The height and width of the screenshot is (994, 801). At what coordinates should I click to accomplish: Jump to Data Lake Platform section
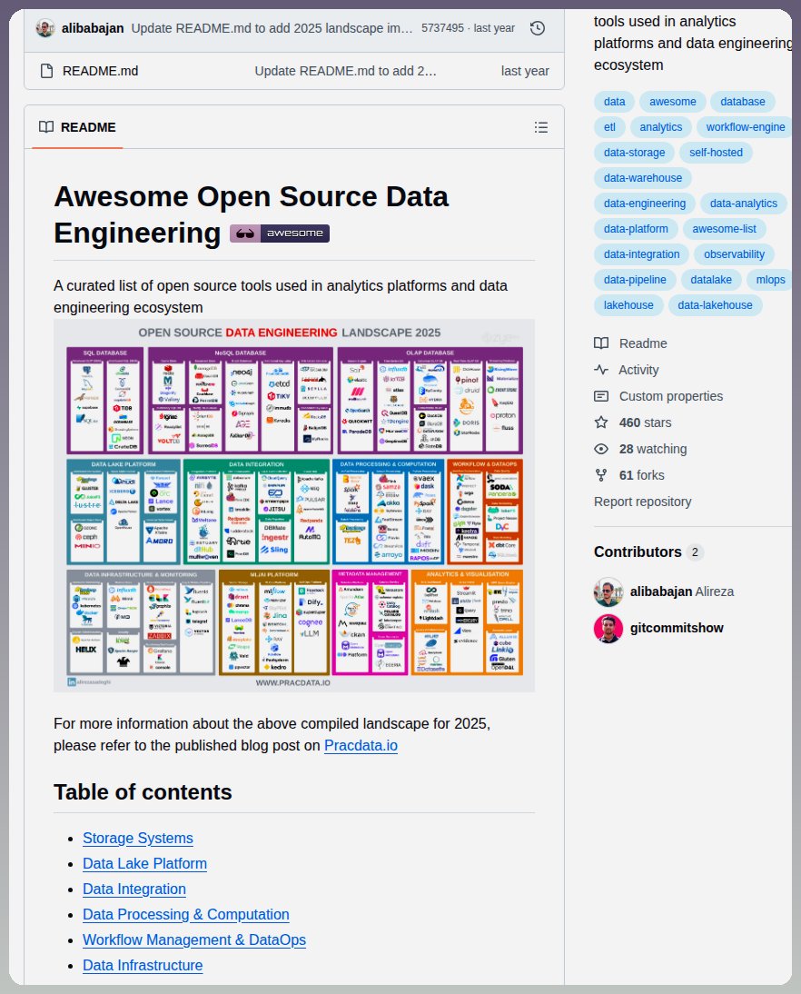point(144,863)
